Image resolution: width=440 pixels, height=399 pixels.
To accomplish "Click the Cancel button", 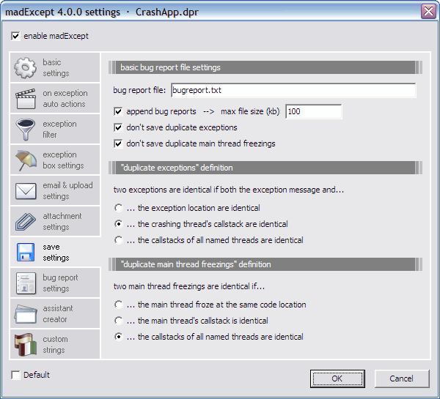I will (x=402, y=379).
